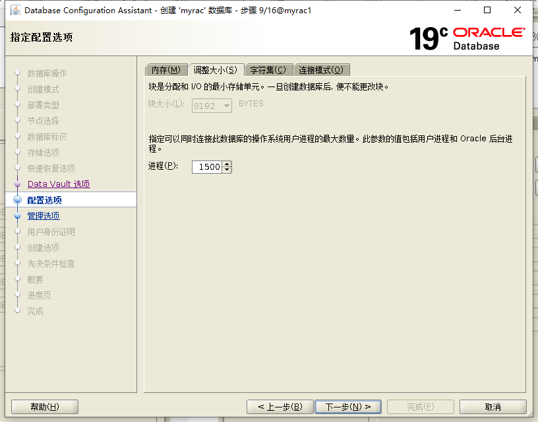The image size is (538, 422).
Task: Switch to the 内存(M) tab
Action: (x=166, y=70)
